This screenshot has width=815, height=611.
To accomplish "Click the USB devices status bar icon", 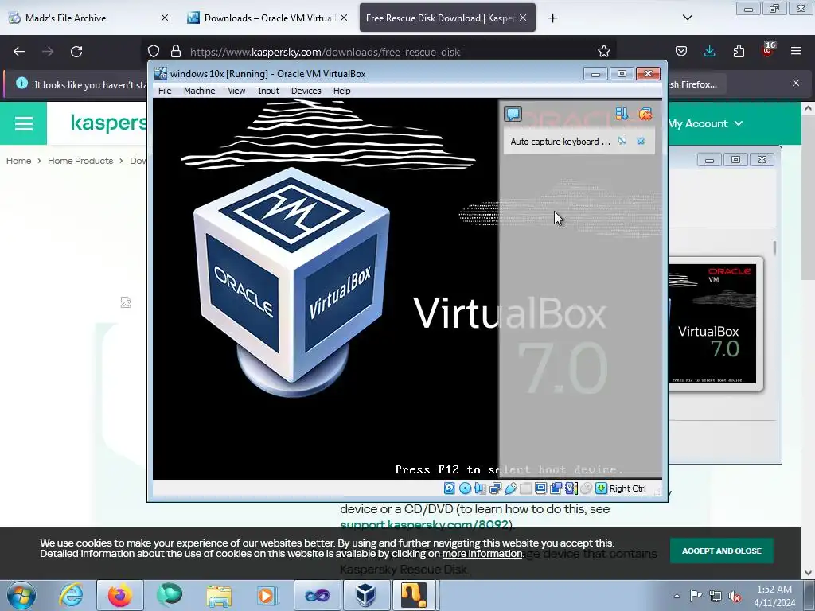I will click(510, 488).
